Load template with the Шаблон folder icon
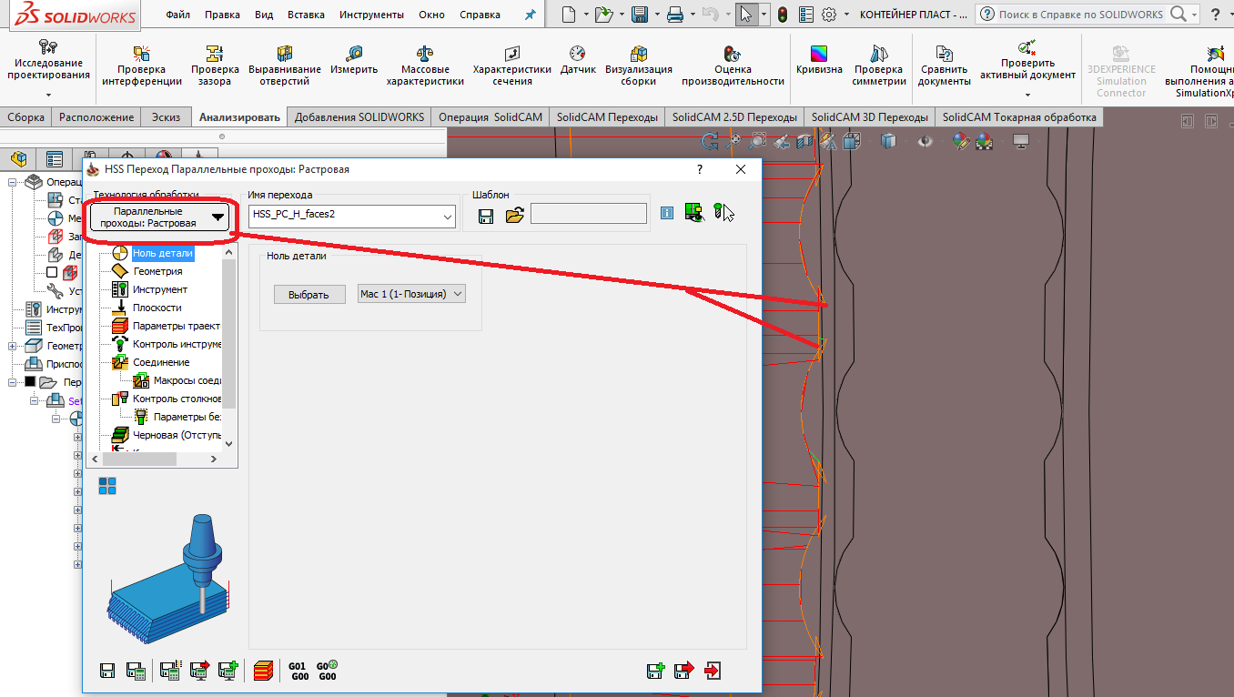This screenshot has height=697, width=1234. pos(515,215)
